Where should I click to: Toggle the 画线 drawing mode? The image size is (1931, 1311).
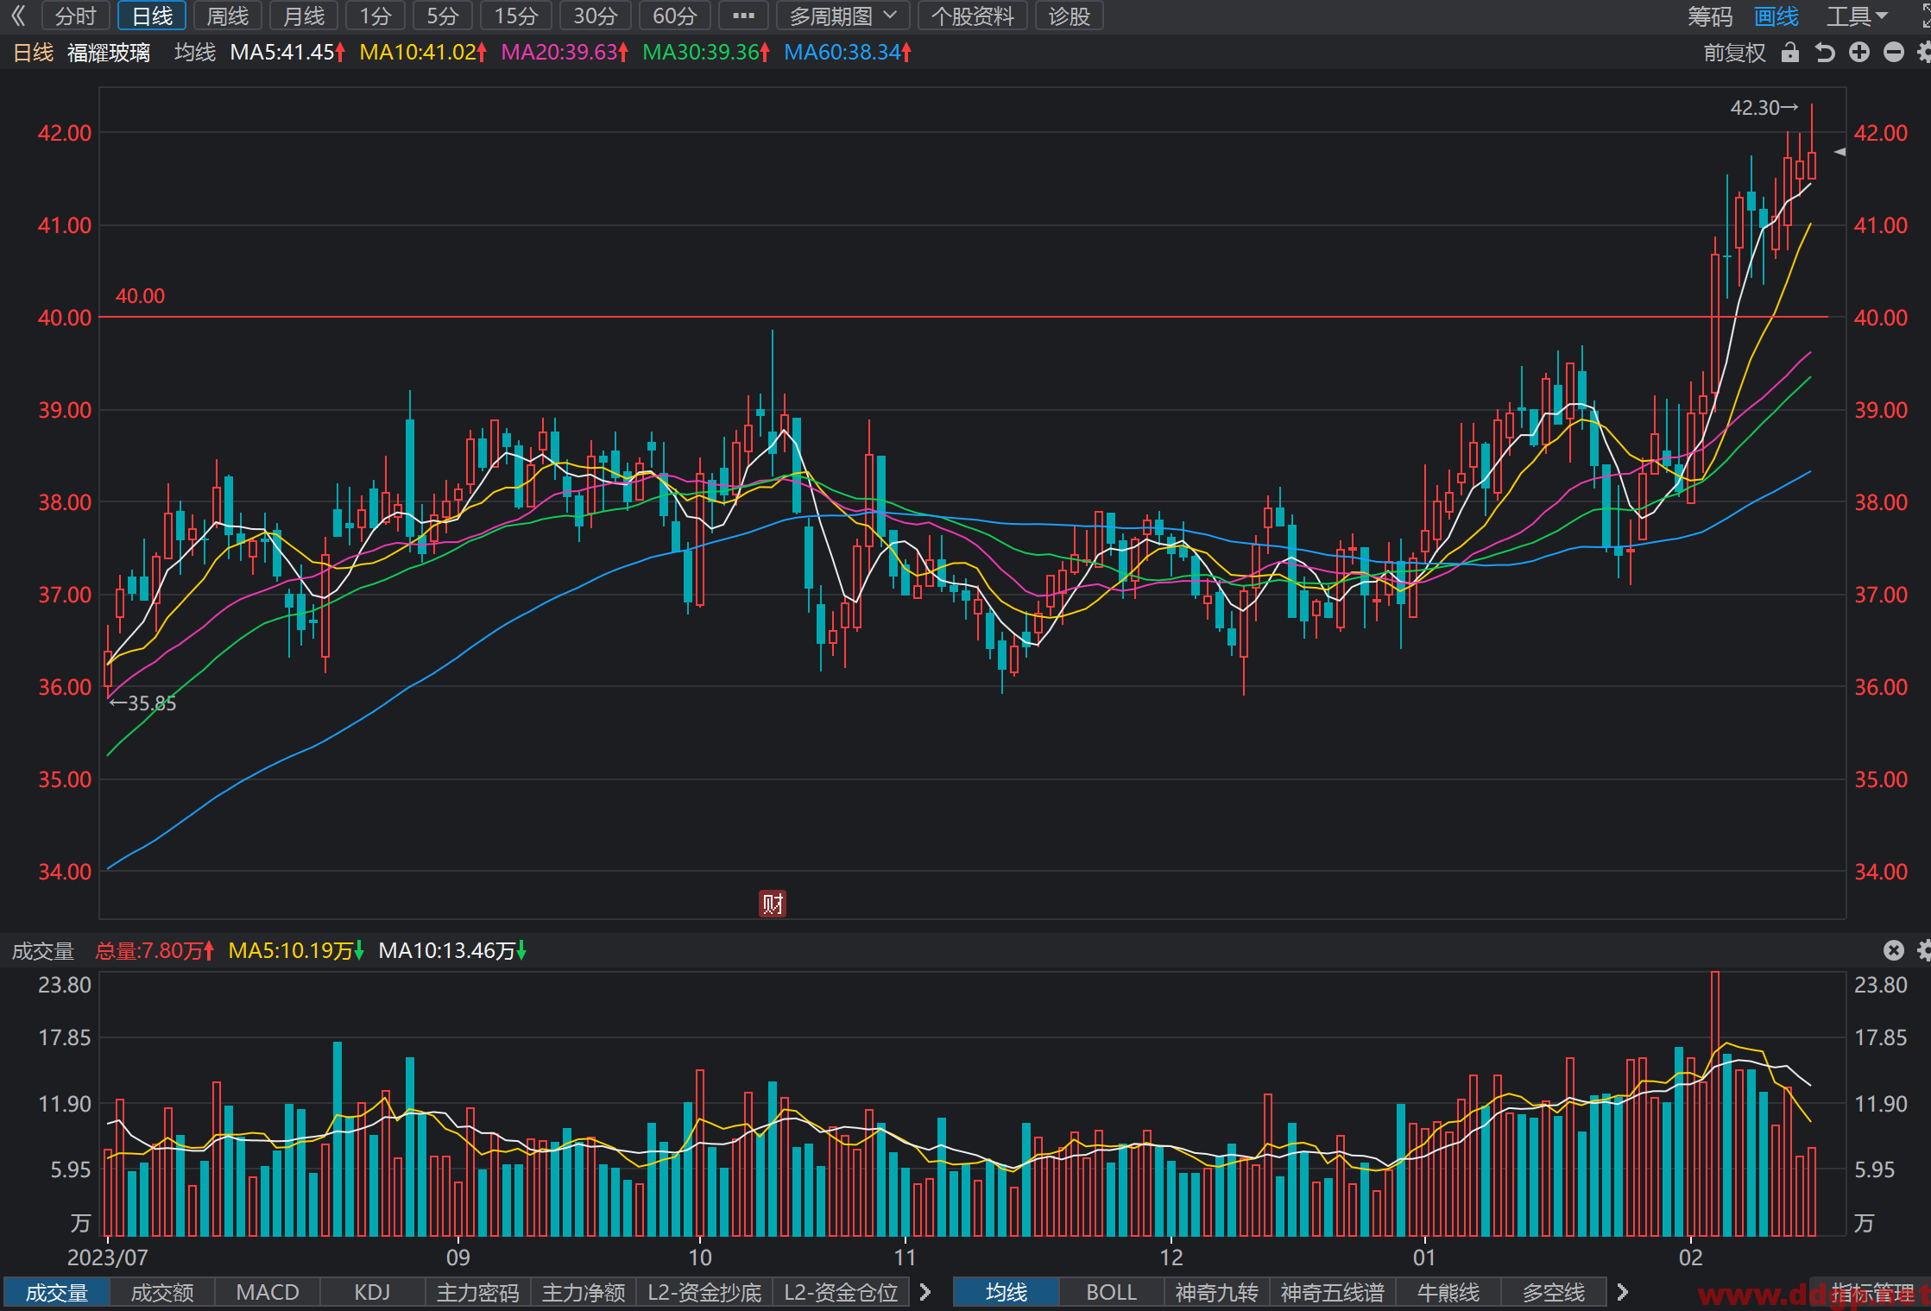(1776, 16)
